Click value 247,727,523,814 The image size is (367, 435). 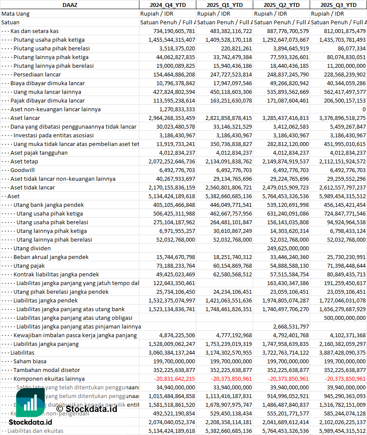click(231, 74)
